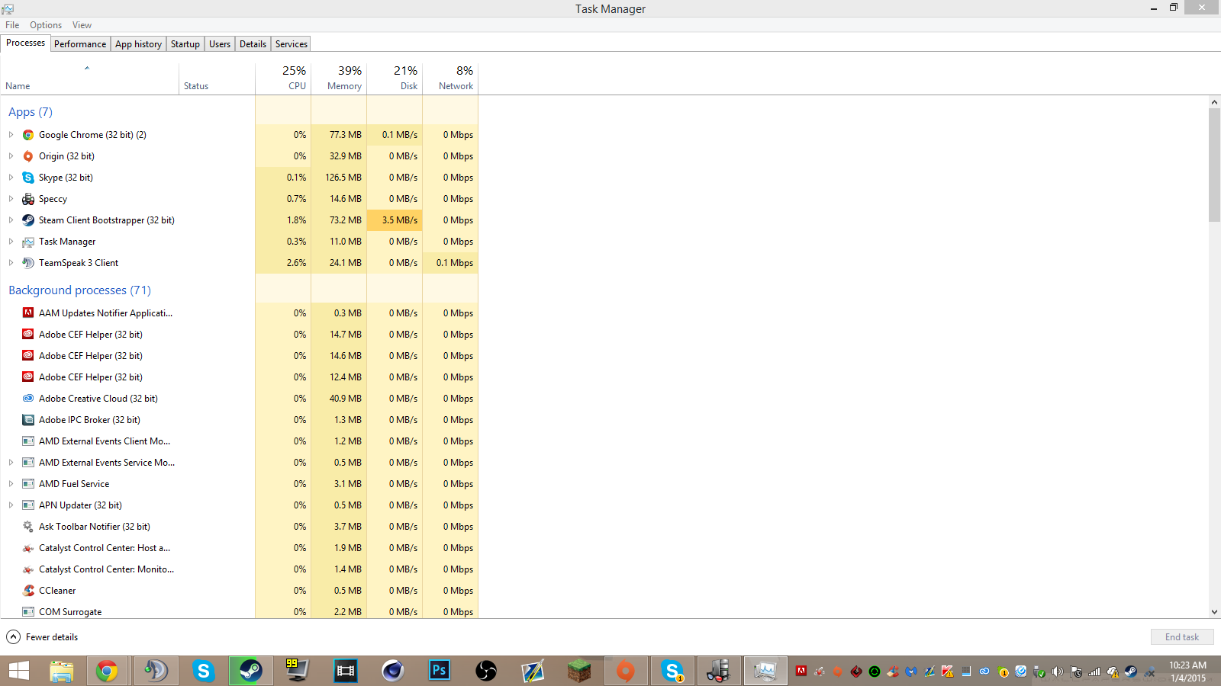
Task: Open the File menu
Action: (12, 25)
